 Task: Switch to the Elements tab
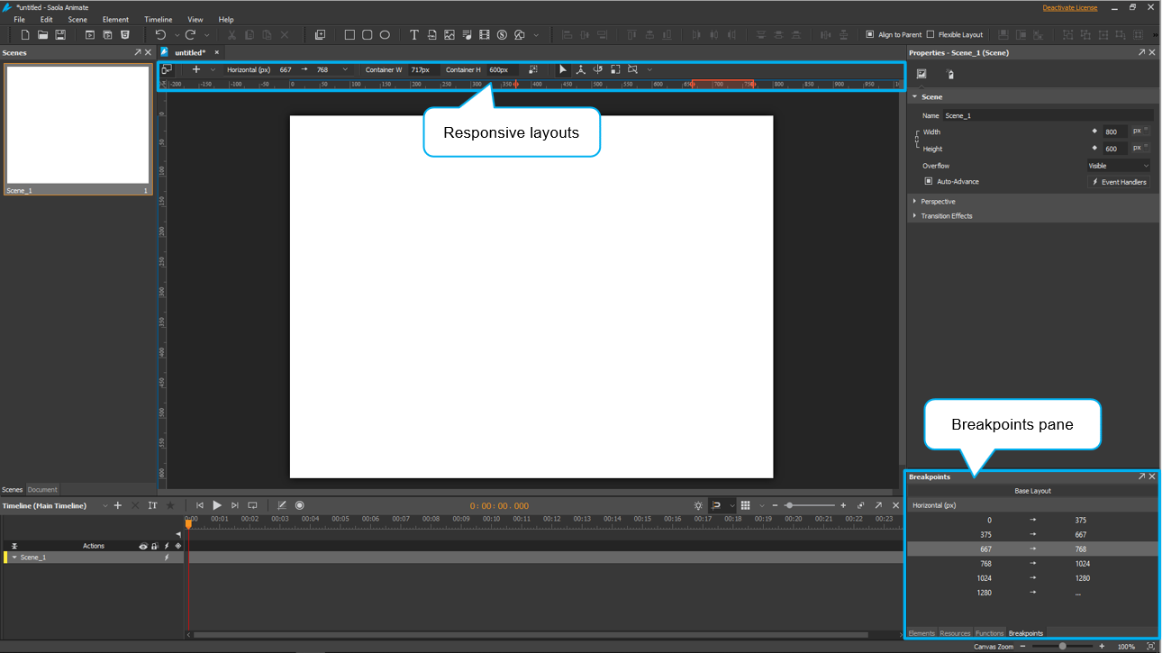(x=921, y=633)
